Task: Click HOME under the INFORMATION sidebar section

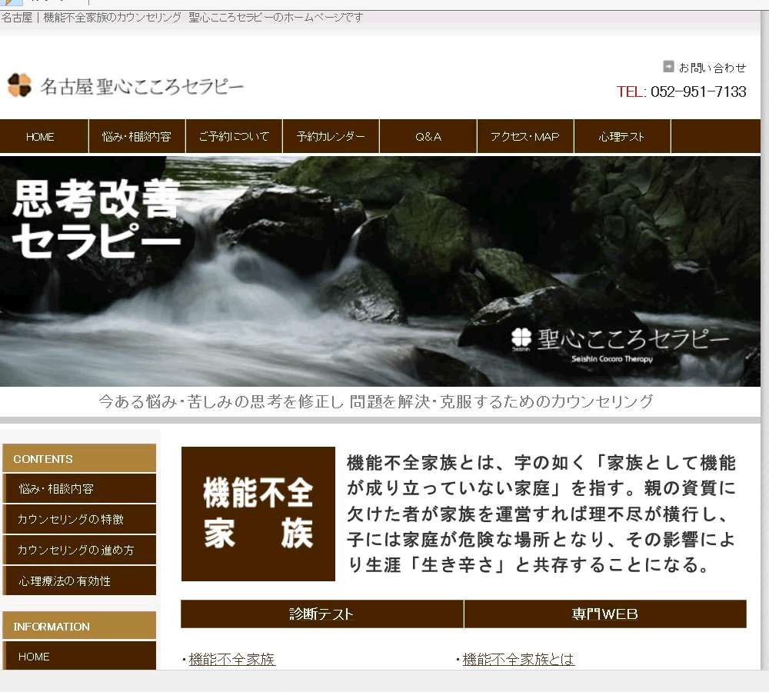Action: pos(79,656)
